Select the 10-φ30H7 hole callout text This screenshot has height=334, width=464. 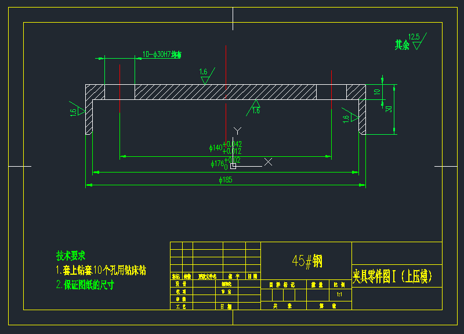point(162,55)
